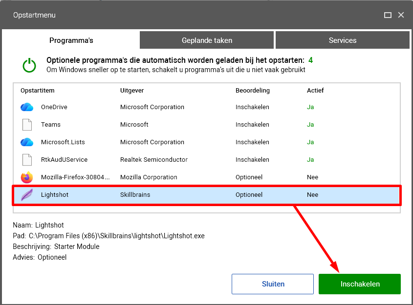The width and height of the screenshot is (413, 305).
Task: Click the Actief column header
Action: pos(315,91)
